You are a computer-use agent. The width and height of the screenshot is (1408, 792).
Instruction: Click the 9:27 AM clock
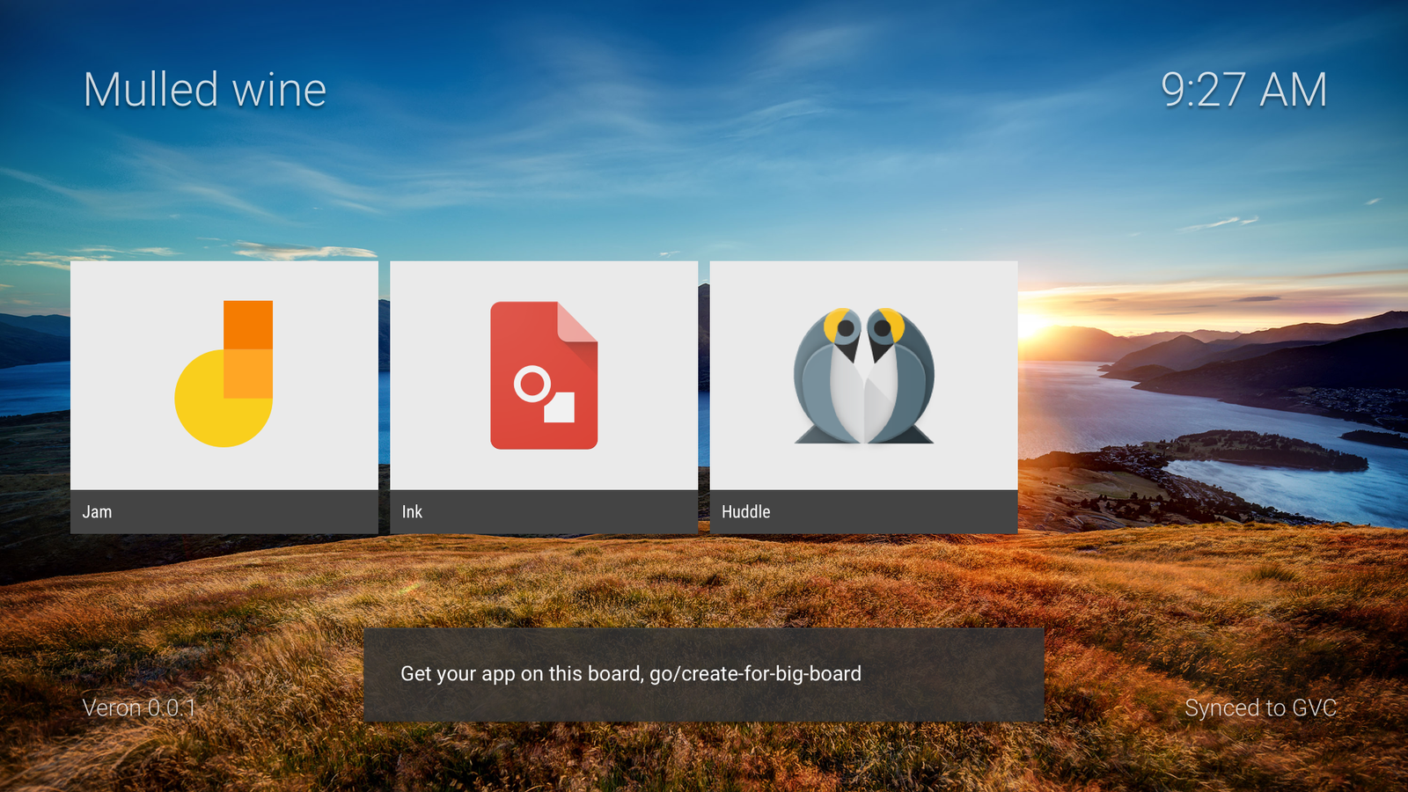[1243, 90]
